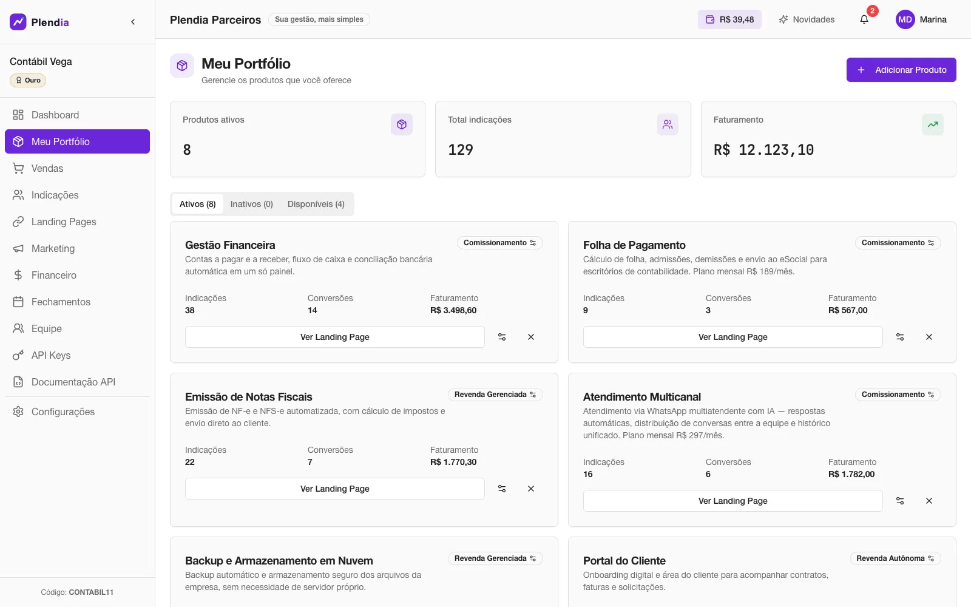Viewport: 971px width, 607px height.
Task: View Atendimento Multicanal landing page
Action: point(733,501)
